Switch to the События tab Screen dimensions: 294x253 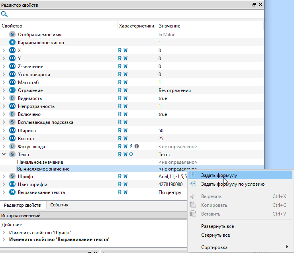59,205
